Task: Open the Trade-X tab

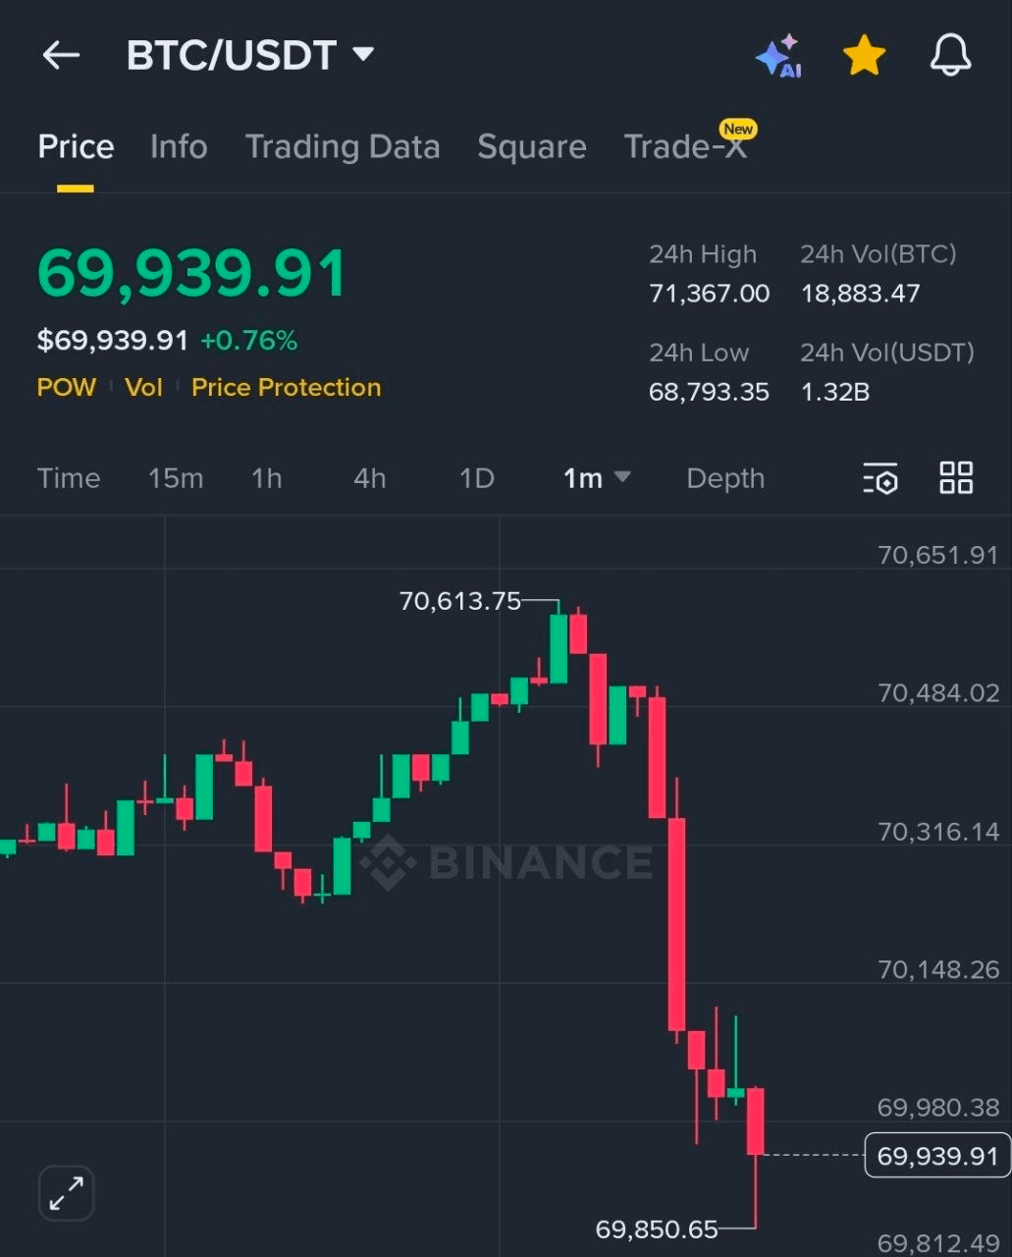Action: pyautogui.click(x=686, y=147)
